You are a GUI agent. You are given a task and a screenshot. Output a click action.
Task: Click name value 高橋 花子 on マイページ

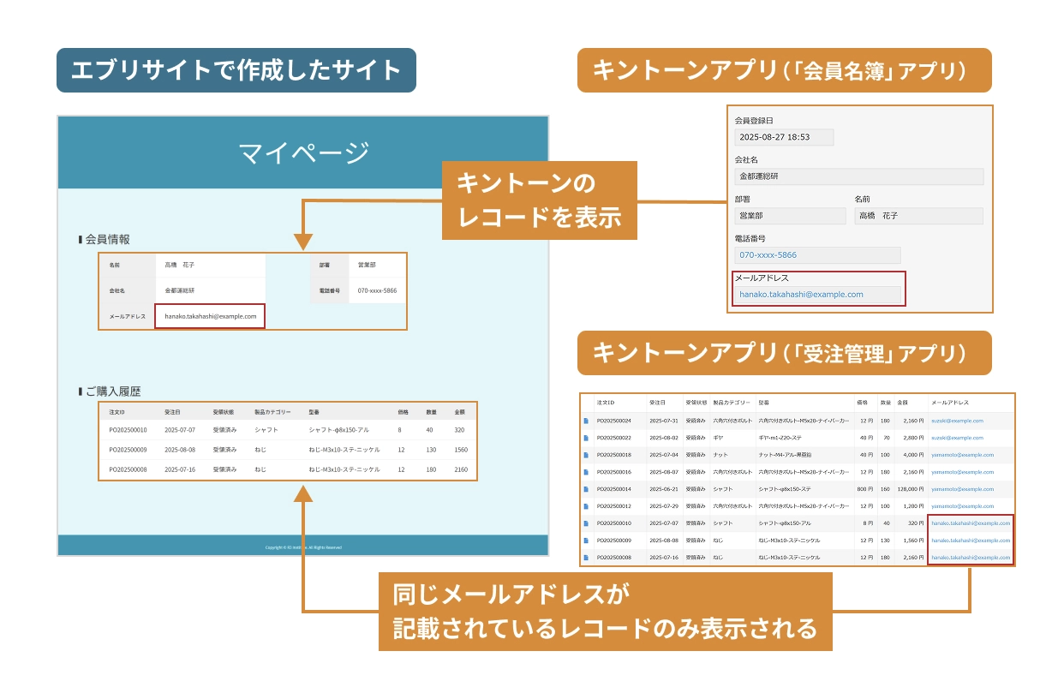click(180, 266)
